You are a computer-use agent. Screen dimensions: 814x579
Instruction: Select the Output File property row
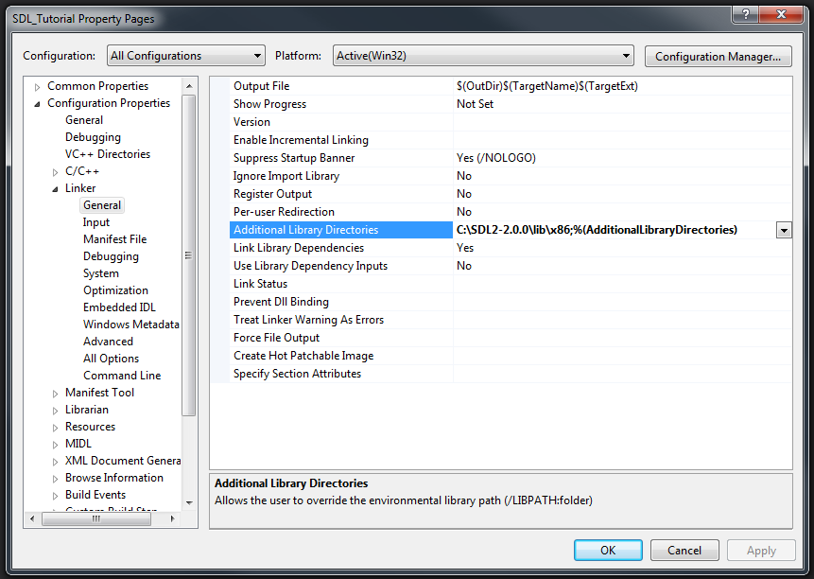point(262,86)
